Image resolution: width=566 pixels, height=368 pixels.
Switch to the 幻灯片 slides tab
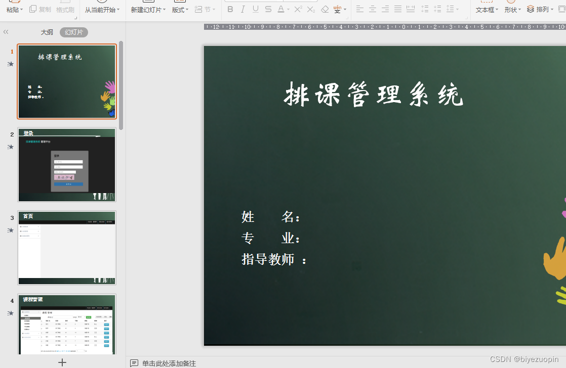coord(73,32)
